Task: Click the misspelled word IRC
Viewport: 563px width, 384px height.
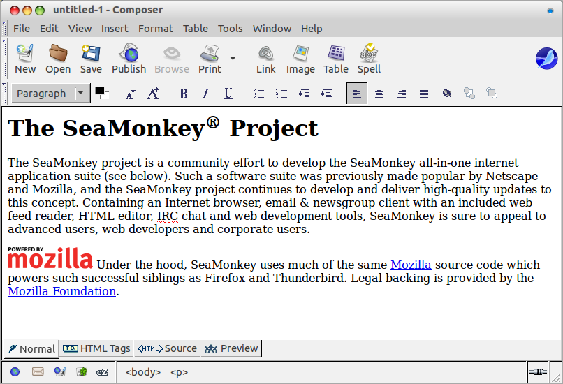Action: (x=168, y=216)
